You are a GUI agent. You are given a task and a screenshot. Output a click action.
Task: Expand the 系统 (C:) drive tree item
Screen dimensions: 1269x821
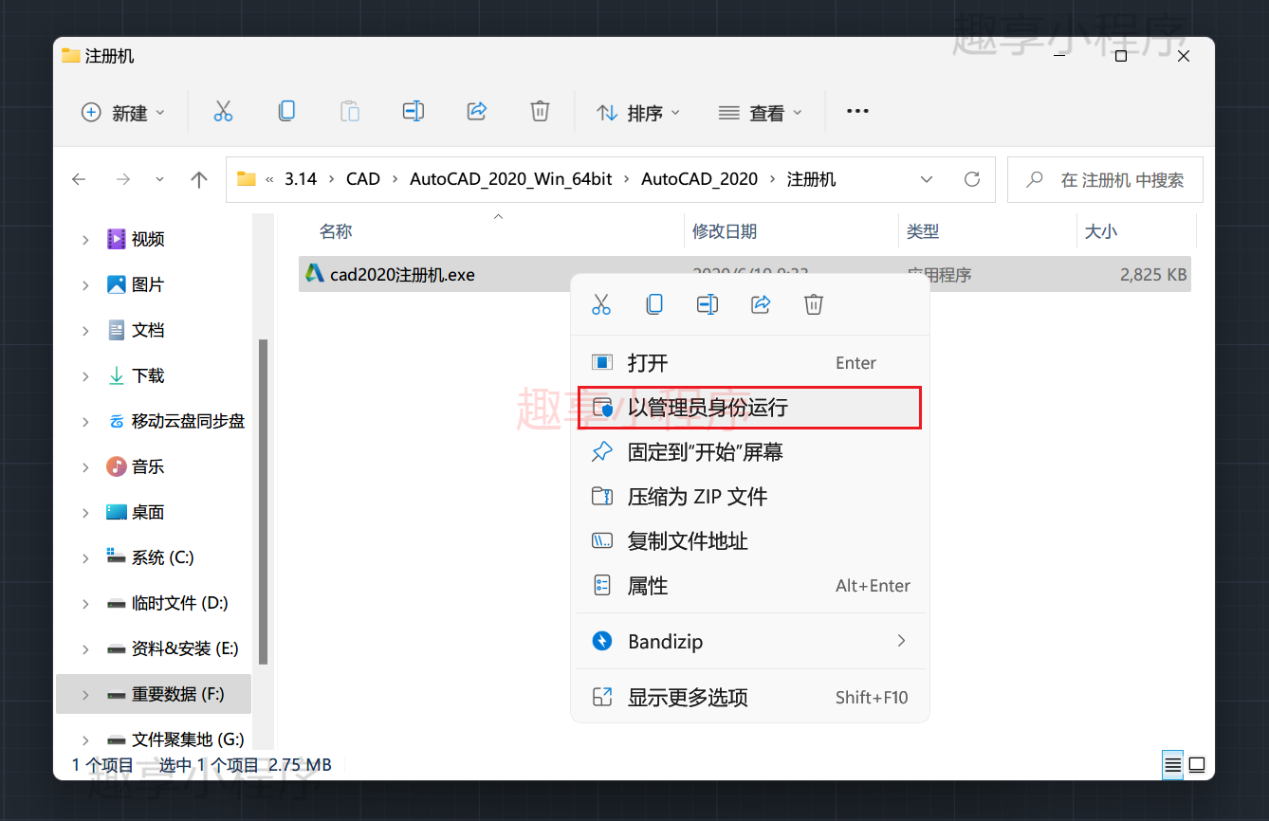pyautogui.click(x=86, y=558)
